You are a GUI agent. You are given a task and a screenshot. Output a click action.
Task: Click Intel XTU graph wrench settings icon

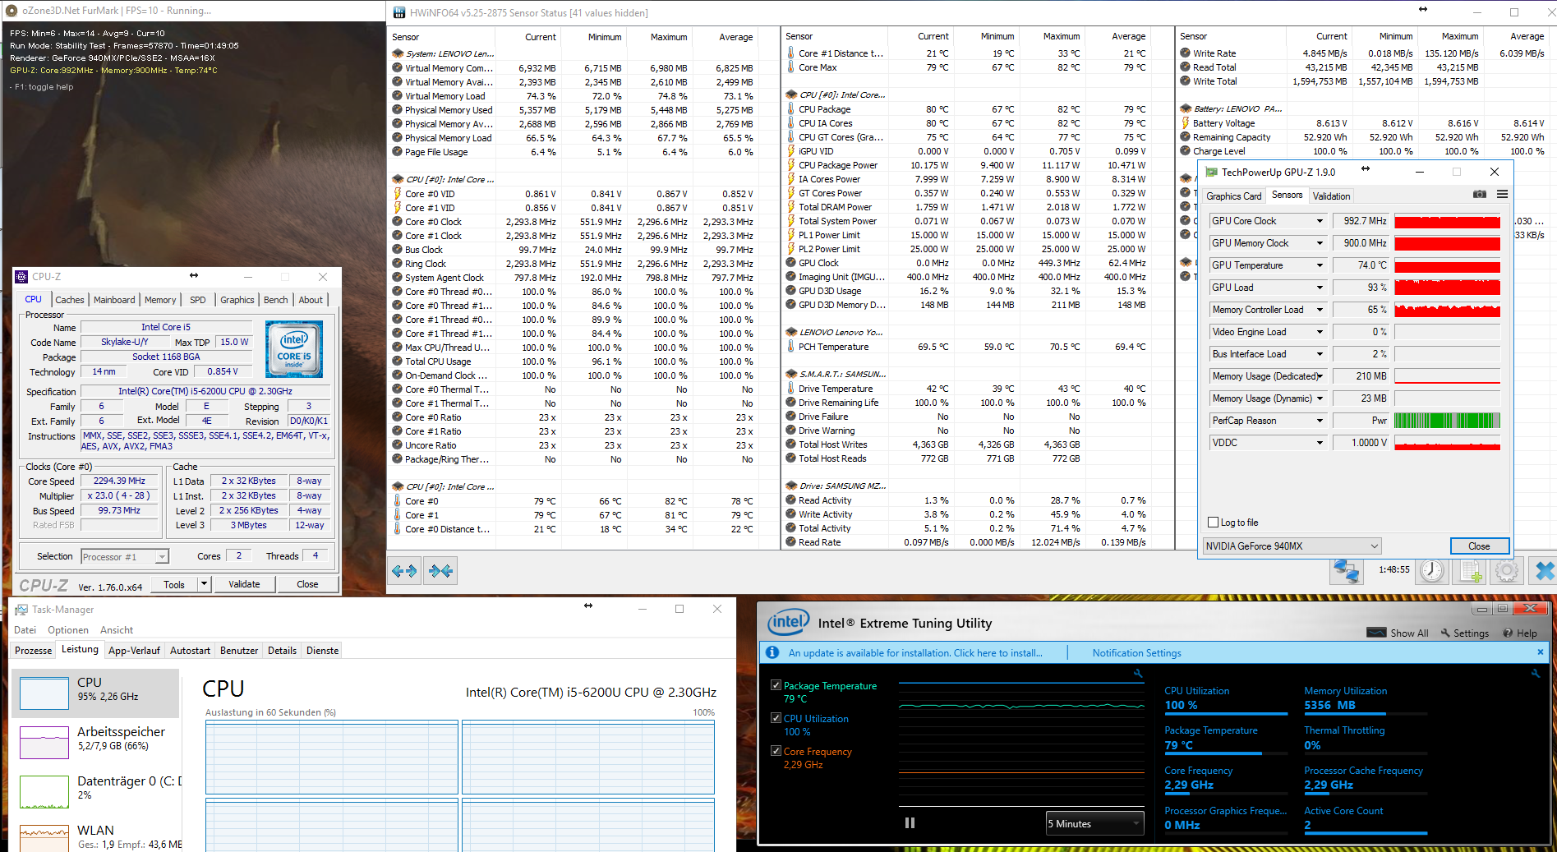tap(1138, 674)
